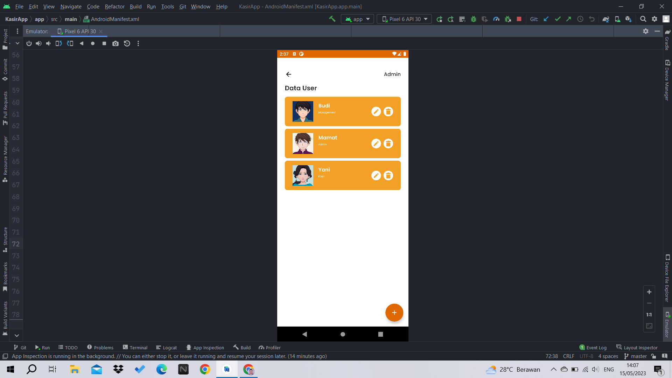Screen dimensions: 672x378
Task: Open Search Everywhere with the magnifier icon
Action: pos(643,19)
